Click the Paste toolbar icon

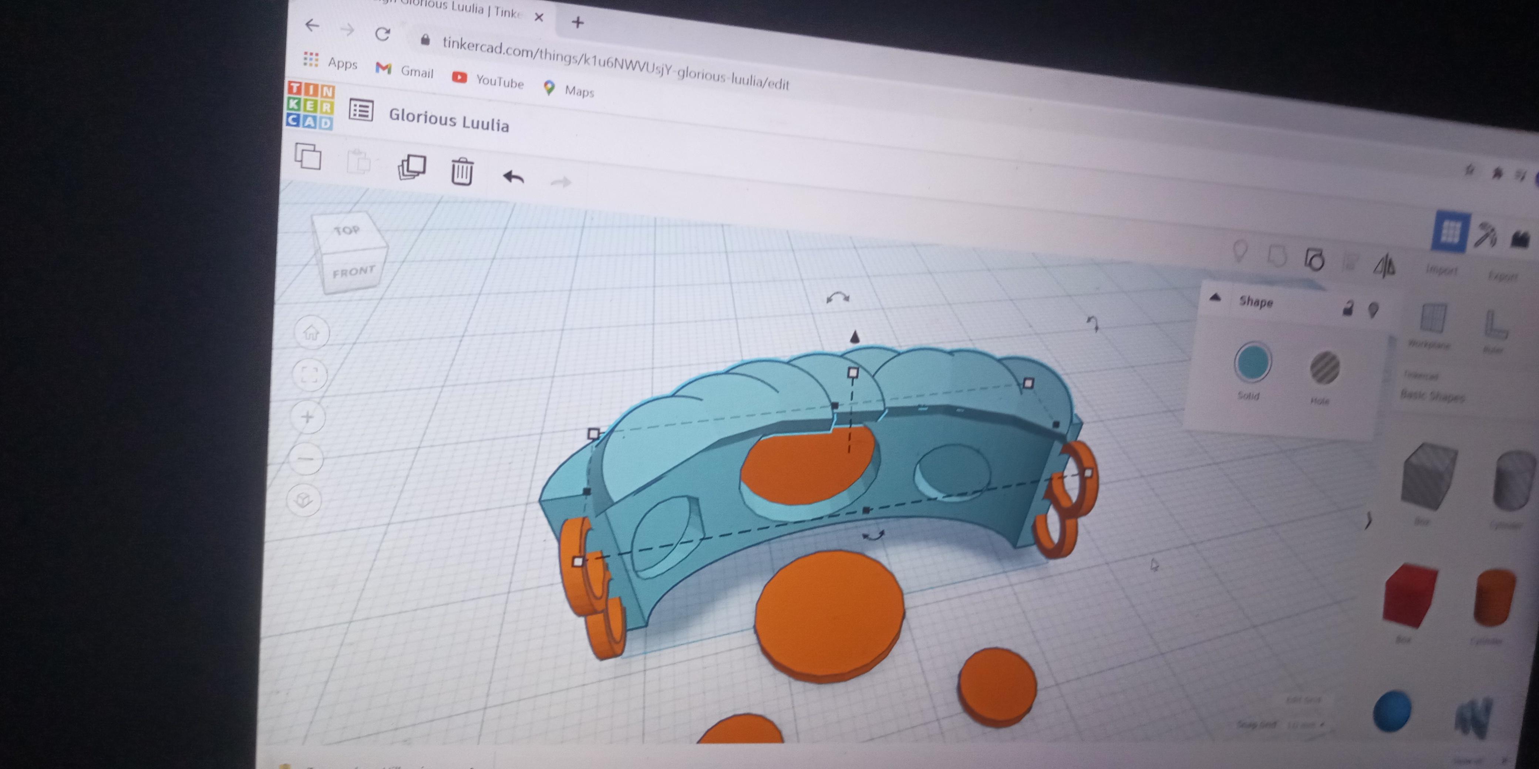pos(358,161)
